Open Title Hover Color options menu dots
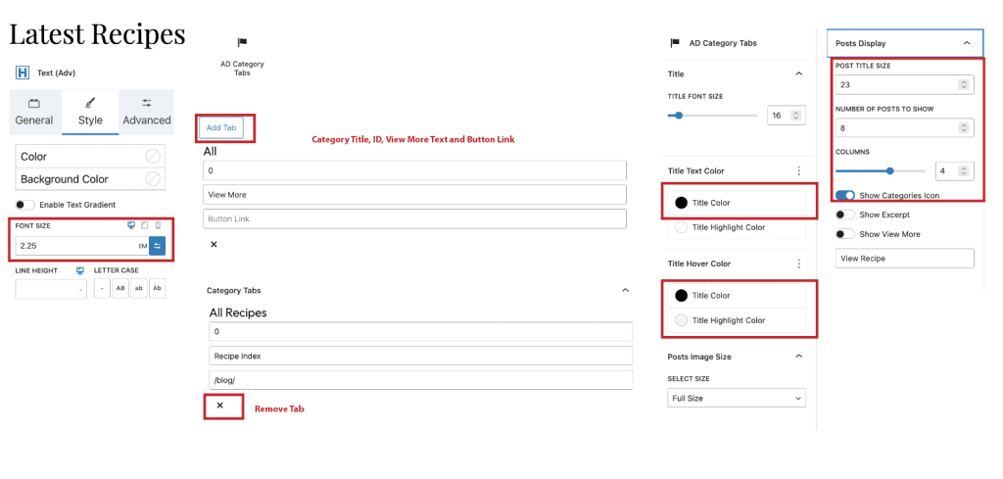Viewport: 1003px width, 479px height. coord(798,263)
